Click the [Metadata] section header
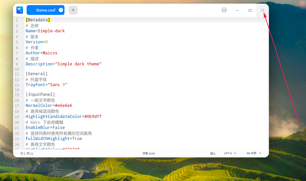Screen dimensions: 306x181 (x=38, y=20)
